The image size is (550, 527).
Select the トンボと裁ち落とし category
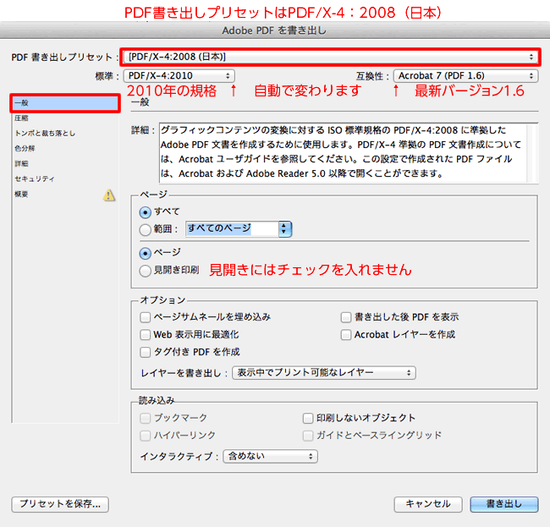tap(65, 134)
